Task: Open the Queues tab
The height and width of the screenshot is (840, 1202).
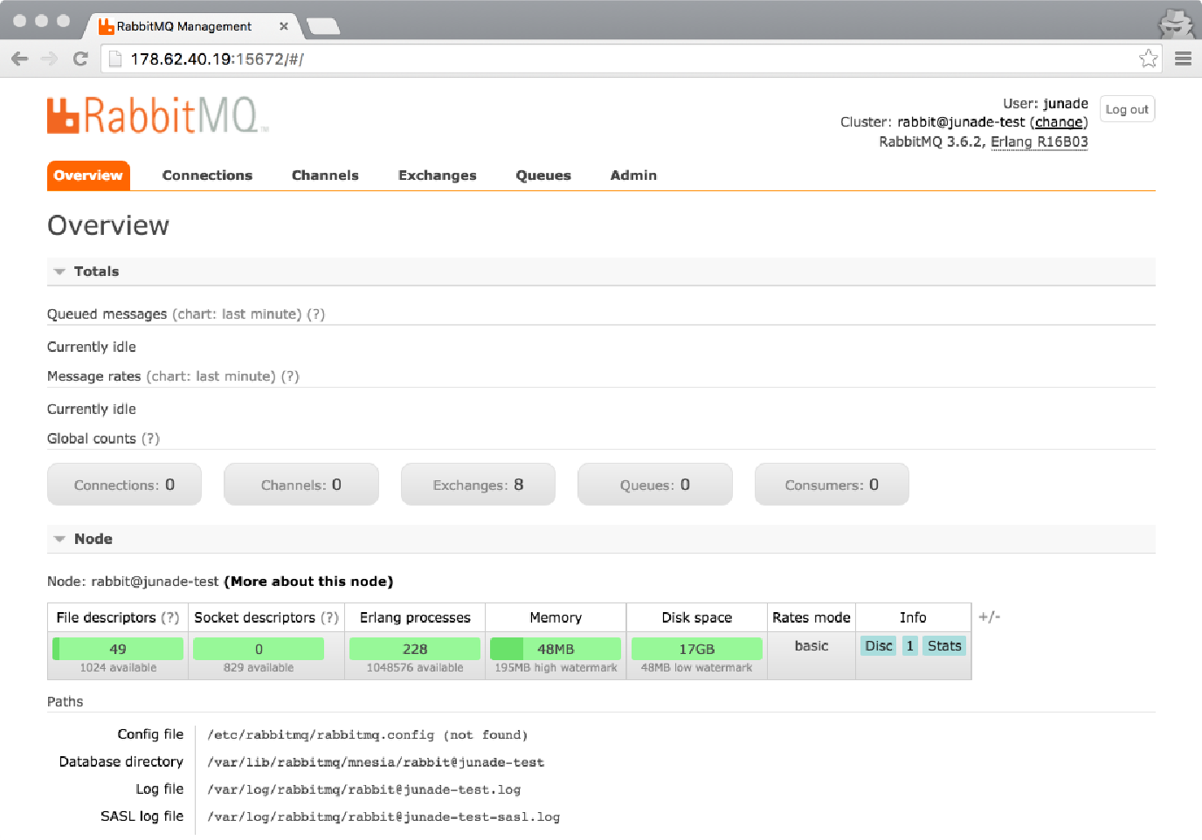Action: click(x=543, y=176)
